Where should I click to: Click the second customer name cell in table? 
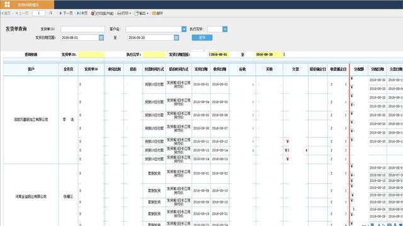31,196
